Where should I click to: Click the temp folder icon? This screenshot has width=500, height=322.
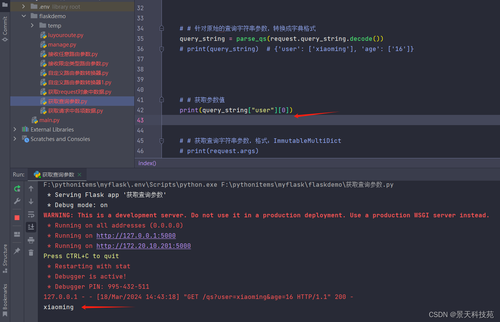point(43,26)
